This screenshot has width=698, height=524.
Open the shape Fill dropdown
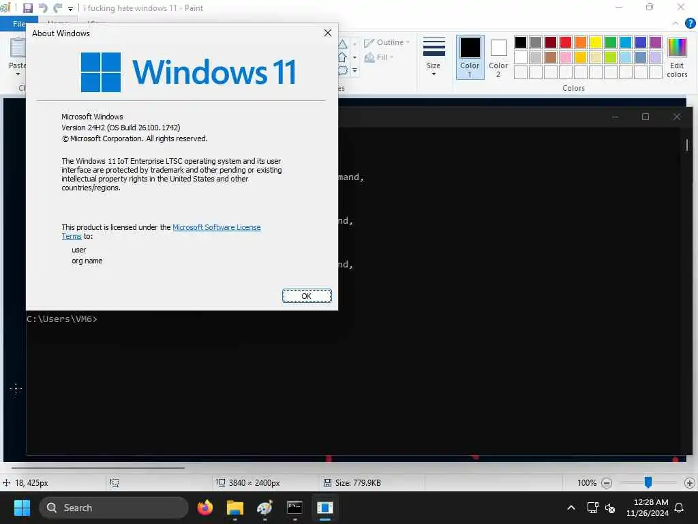coord(379,57)
